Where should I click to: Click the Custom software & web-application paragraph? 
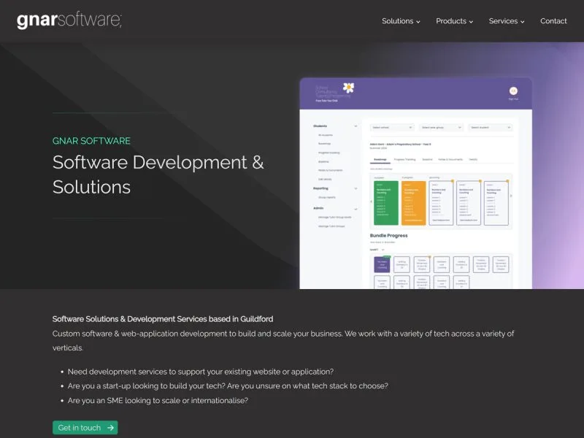283,341
